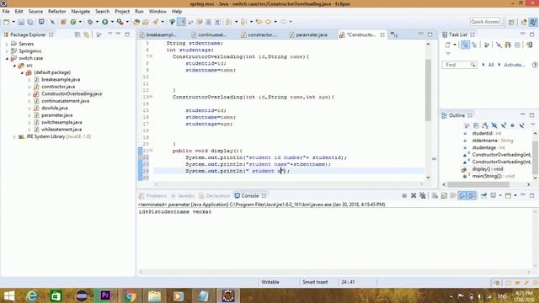
Task: Click Sort alphabetically icon in Outline
Action: [485, 125]
